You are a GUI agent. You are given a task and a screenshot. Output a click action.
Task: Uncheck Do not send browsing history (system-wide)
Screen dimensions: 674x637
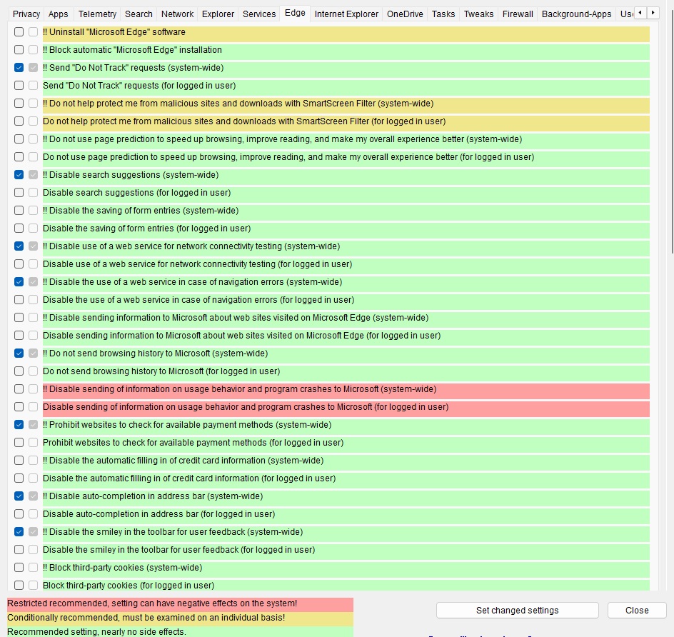click(19, 353)
